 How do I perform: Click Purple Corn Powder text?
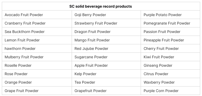coord(161,91)
